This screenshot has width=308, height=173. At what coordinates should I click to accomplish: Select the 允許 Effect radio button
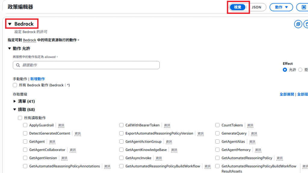(285, 70)
